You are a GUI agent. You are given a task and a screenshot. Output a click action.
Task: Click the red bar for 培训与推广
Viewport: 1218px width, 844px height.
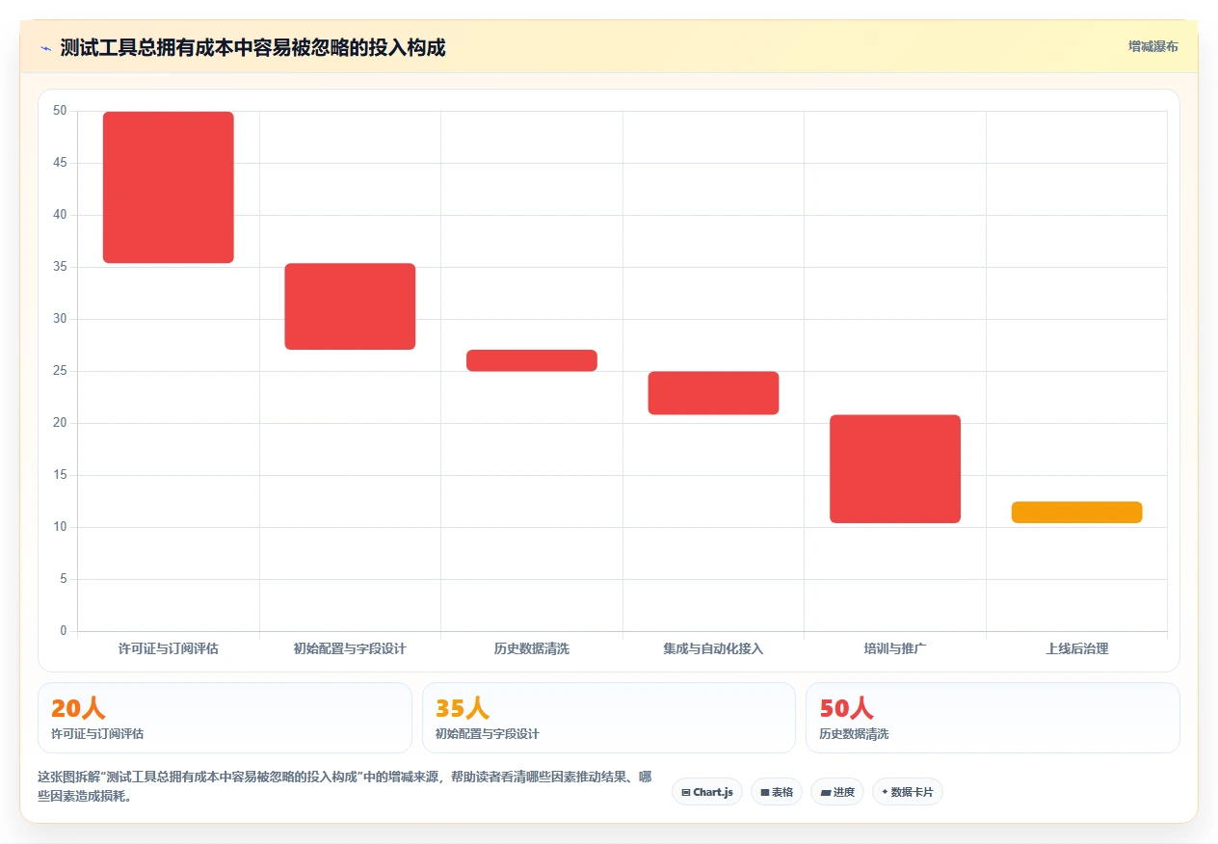(895, 469)
